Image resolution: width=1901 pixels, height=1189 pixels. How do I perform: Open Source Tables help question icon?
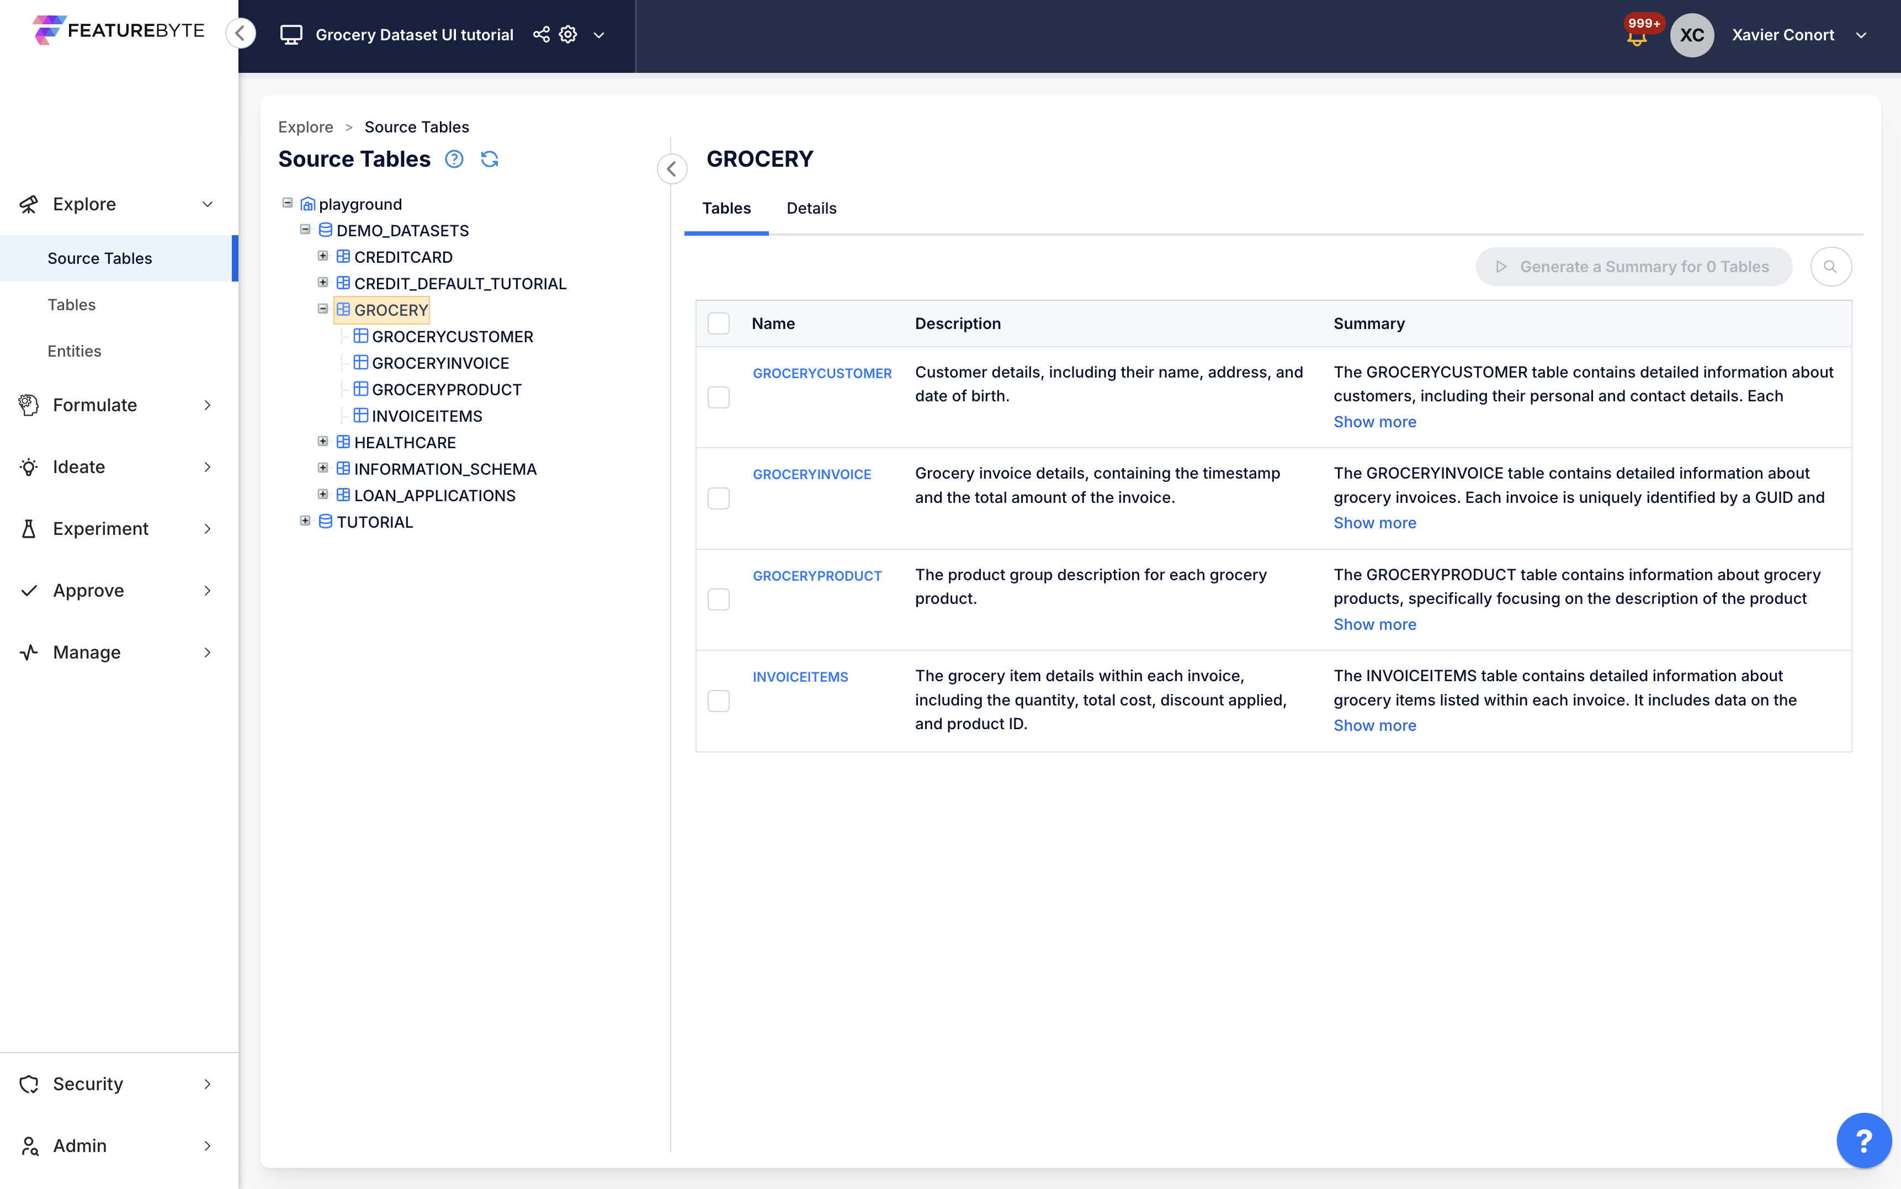[454, 159]
